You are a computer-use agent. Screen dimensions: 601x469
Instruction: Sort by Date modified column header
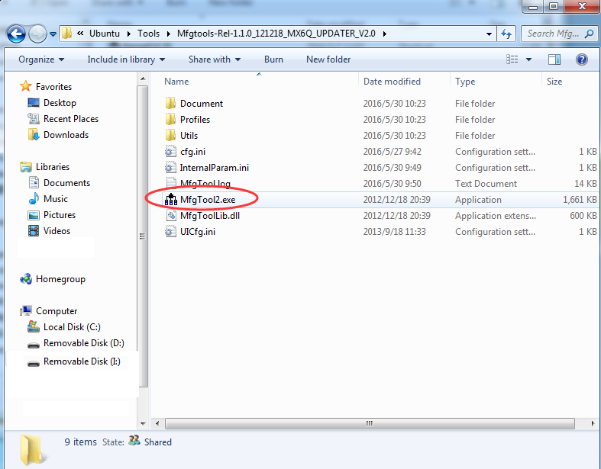pyautogui.click(x=392, y=82)
